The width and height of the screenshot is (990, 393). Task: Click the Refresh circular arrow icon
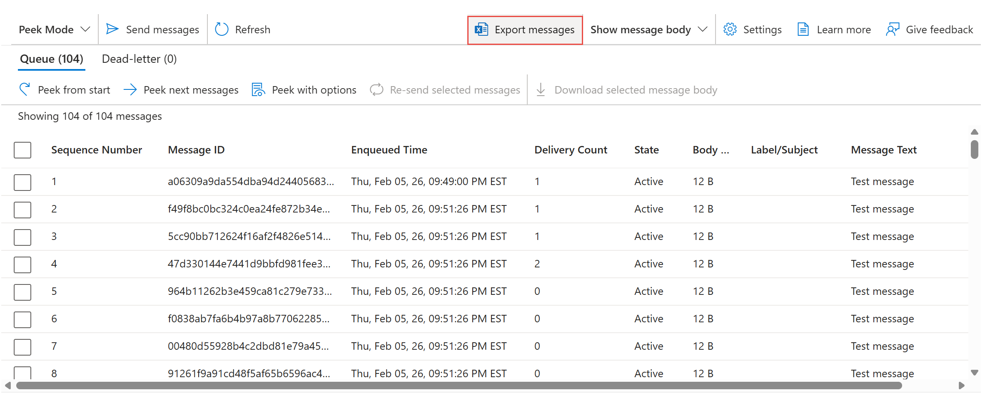point(222,29)
